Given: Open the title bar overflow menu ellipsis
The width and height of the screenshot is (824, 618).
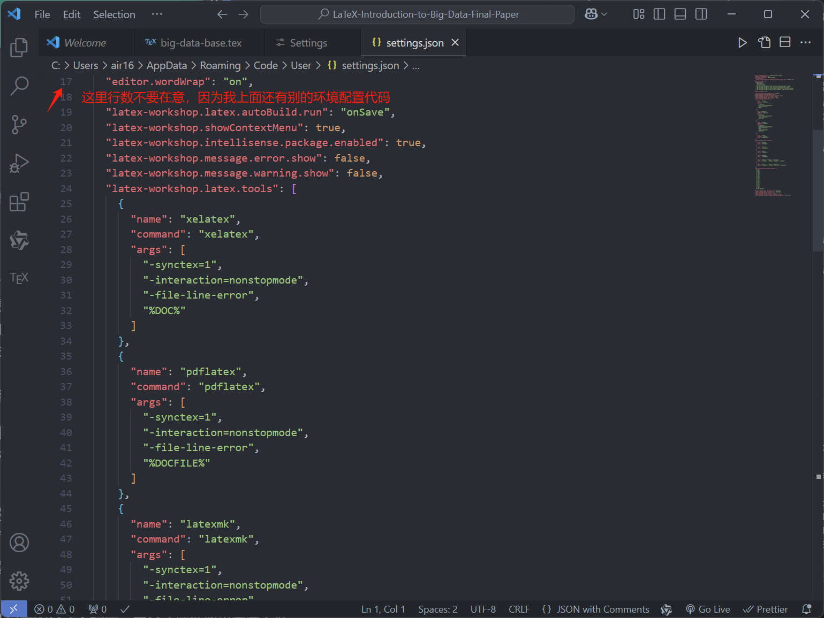Looking at the screenshot, I should (157, 14).
